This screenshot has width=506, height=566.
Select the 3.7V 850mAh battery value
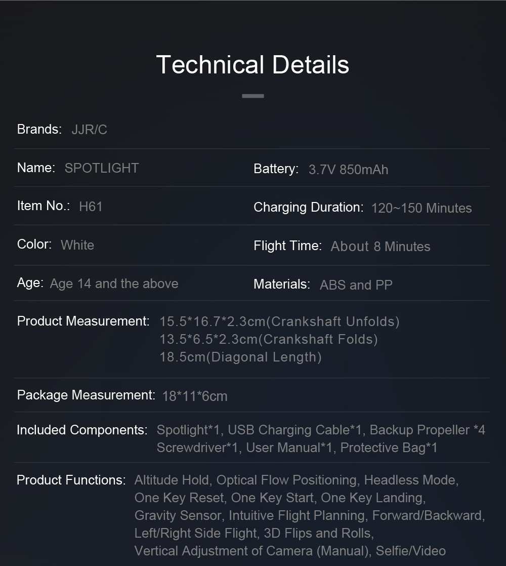point(349,170)
